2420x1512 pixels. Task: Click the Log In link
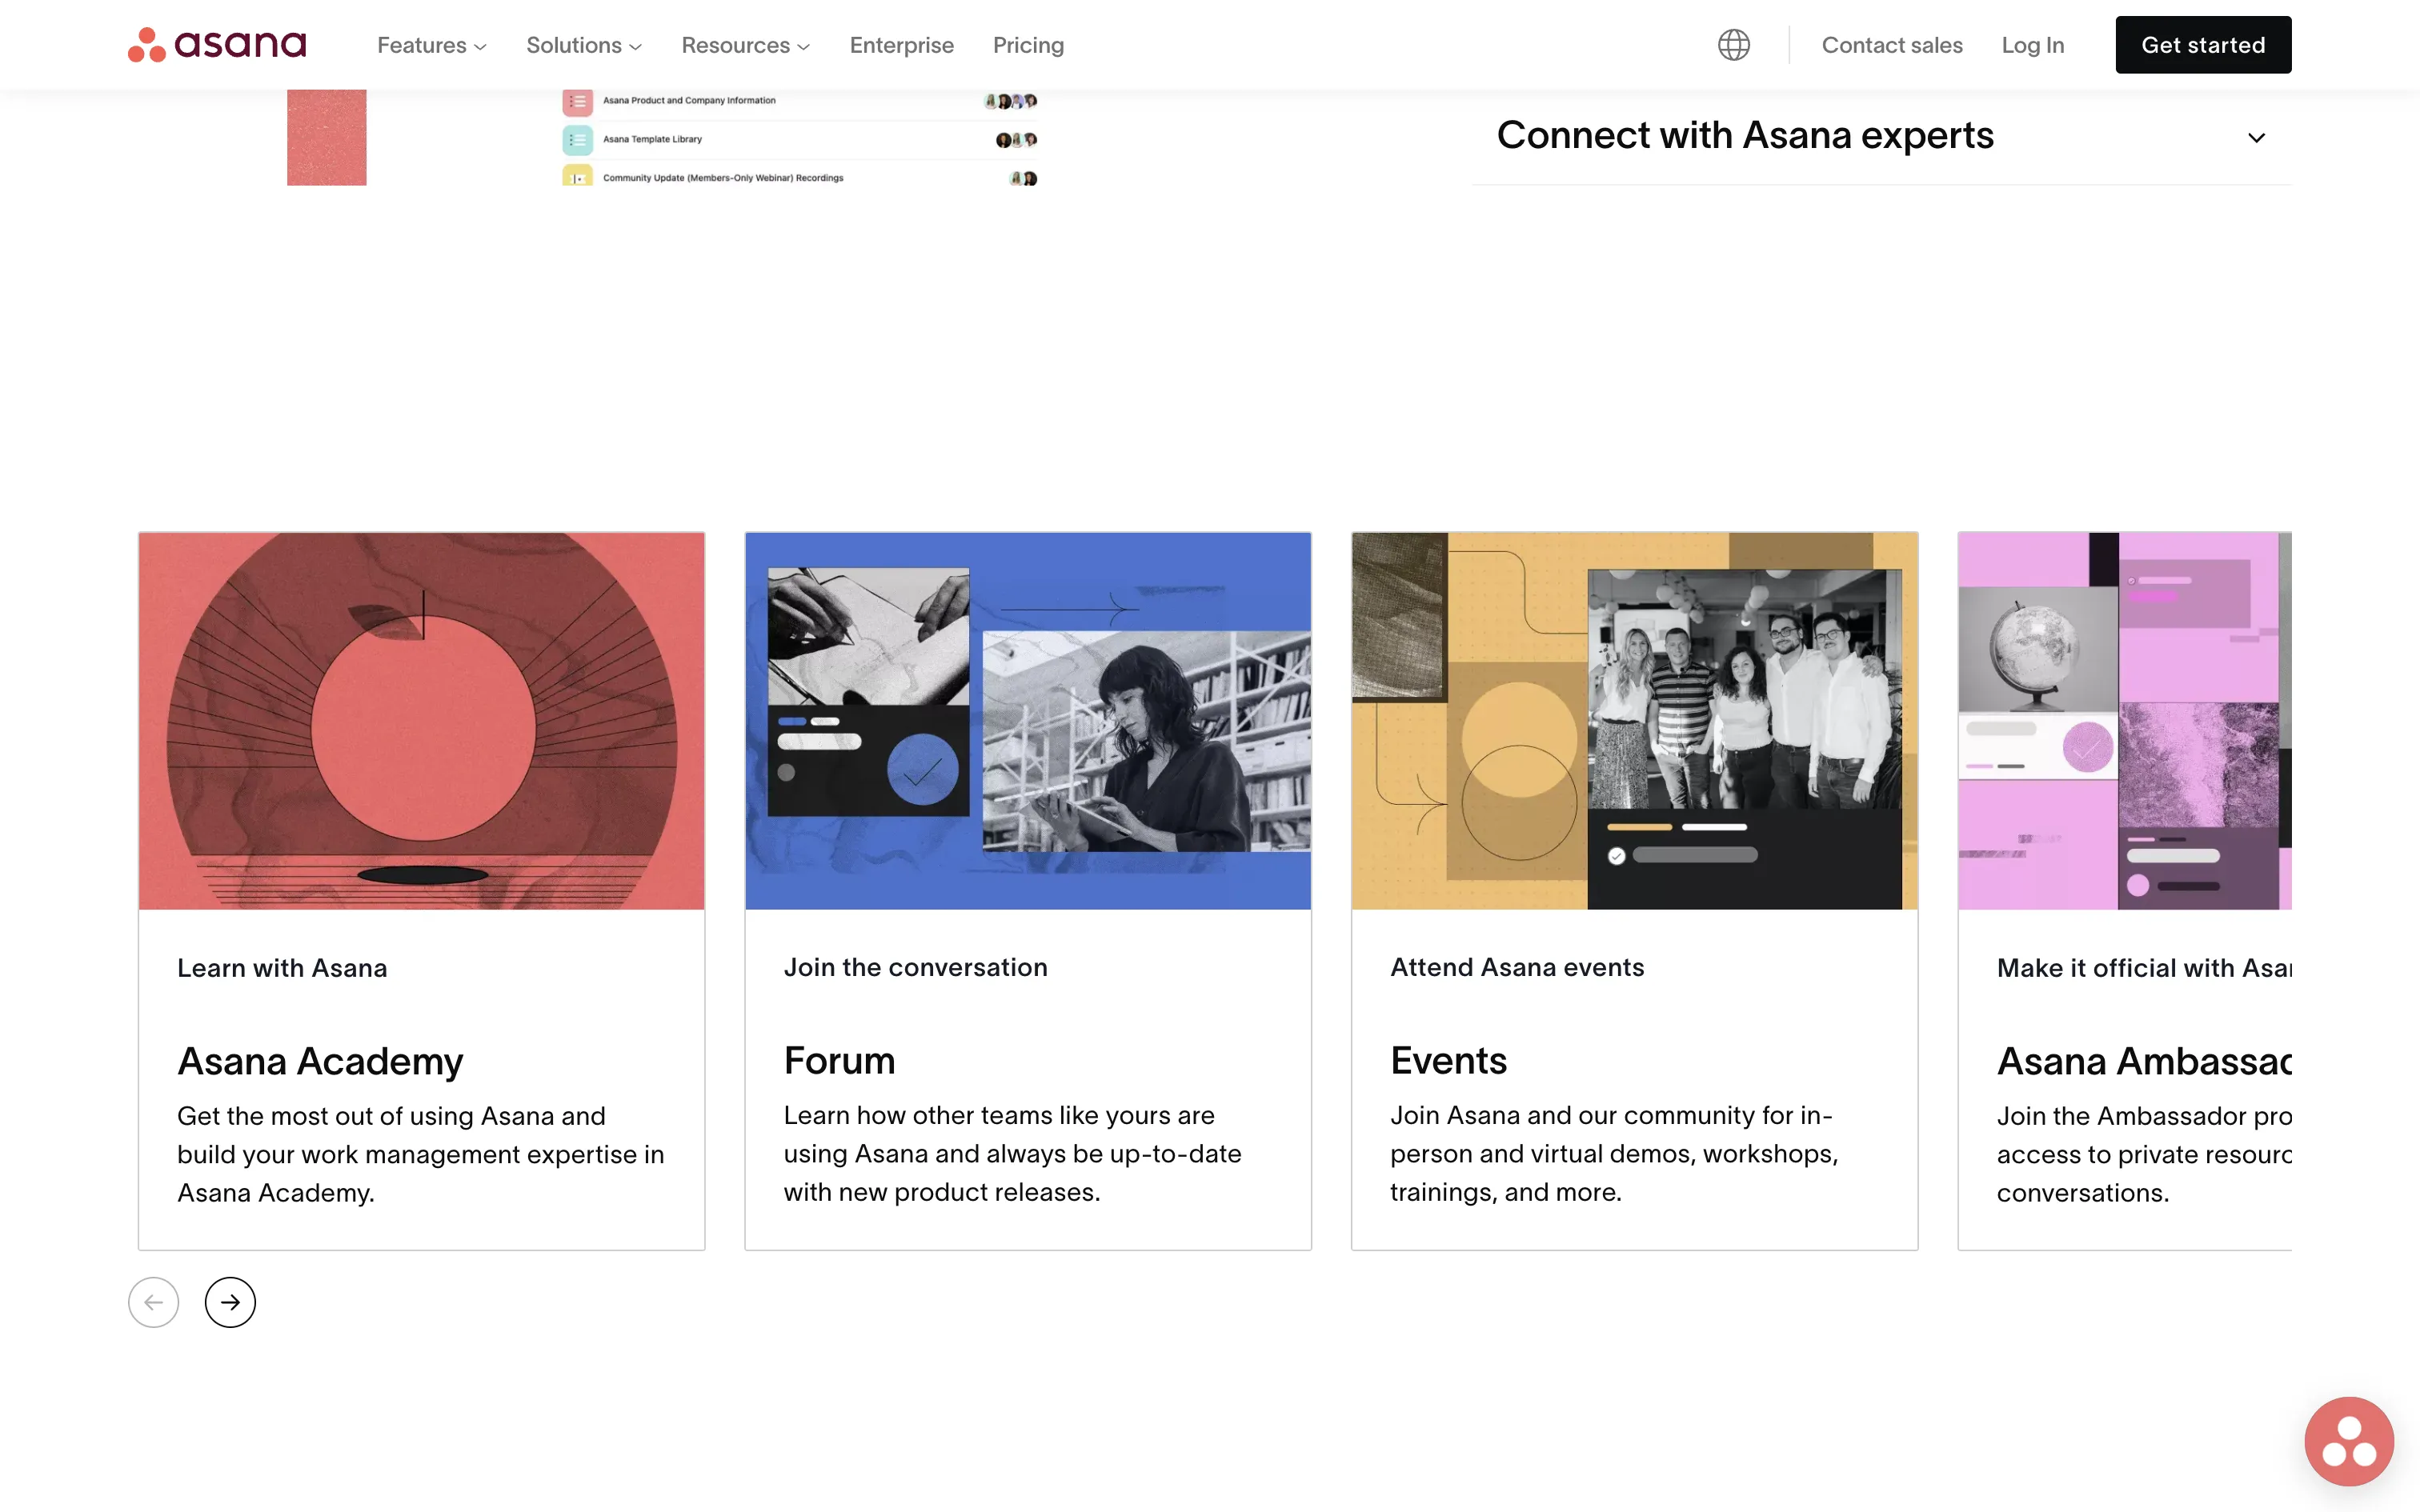pos(2032,45)
